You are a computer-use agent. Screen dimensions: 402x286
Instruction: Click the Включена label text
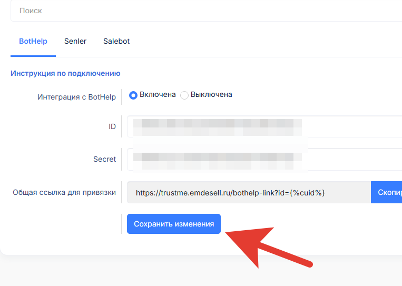click(x=158, y=95)
